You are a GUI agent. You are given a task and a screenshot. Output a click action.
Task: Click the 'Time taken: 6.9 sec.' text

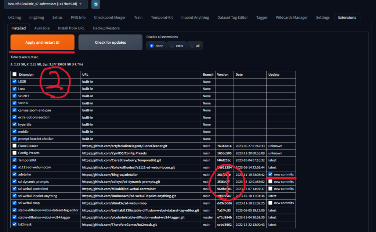tap(25, 57)
